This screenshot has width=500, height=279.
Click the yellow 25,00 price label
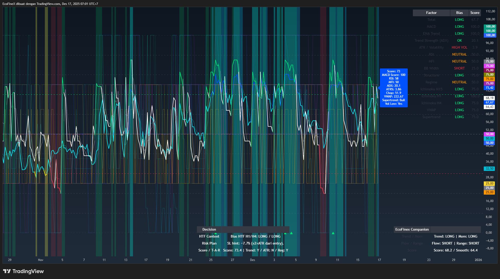[x=489, y=184]
